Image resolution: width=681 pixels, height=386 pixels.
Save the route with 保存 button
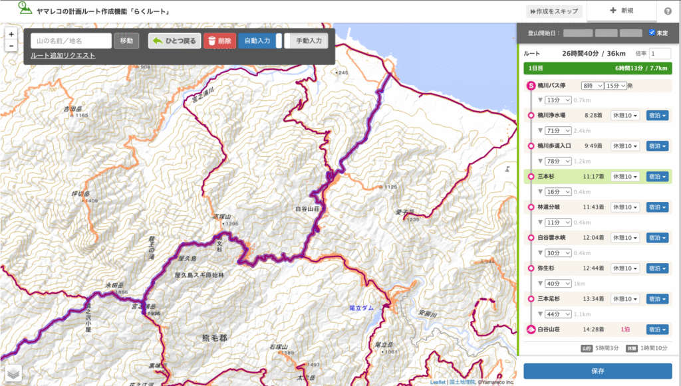[598, 371]
